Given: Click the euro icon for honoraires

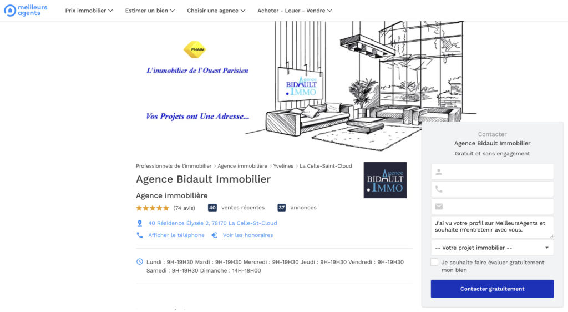Looking at the screenshot, I should [215, 235].
